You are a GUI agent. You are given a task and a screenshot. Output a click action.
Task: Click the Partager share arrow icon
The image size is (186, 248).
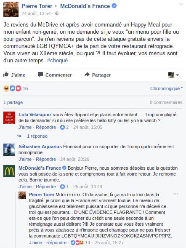coord(87,75)
